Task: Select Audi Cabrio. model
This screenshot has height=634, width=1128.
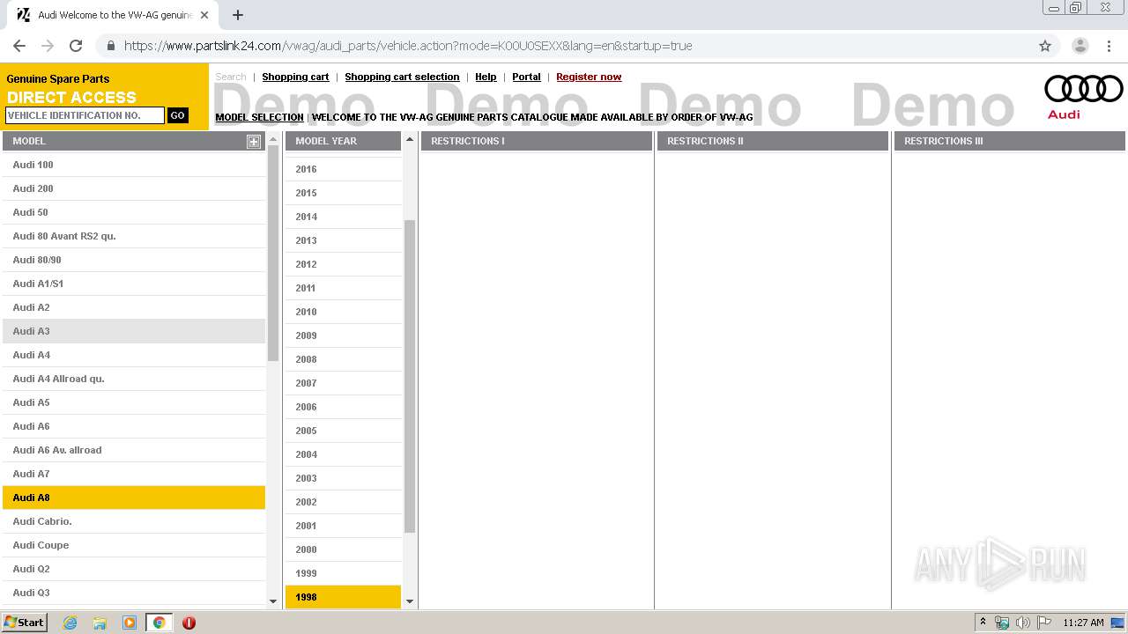Action: coord(134,521)
